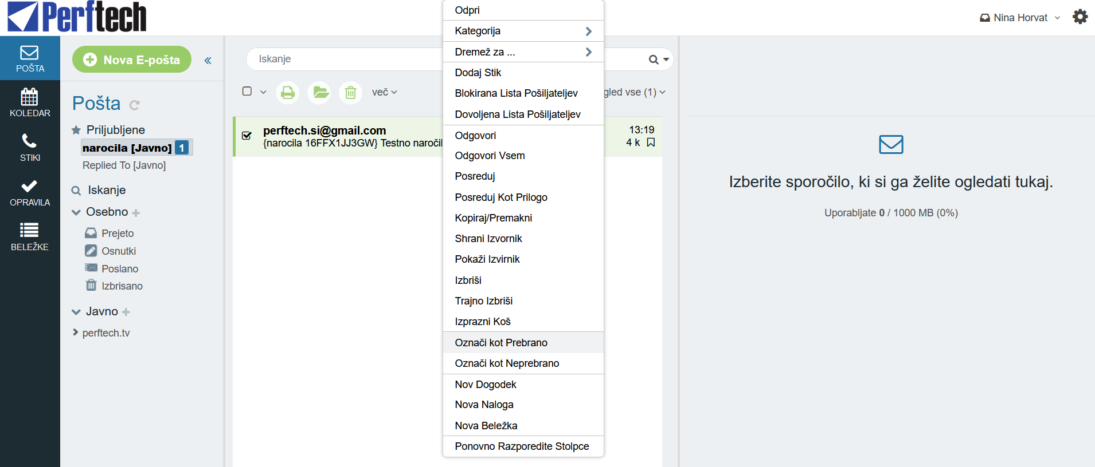Open the Osnutki drafts folder
This screenshot has height=467, width=1095.
pos(119,251)
